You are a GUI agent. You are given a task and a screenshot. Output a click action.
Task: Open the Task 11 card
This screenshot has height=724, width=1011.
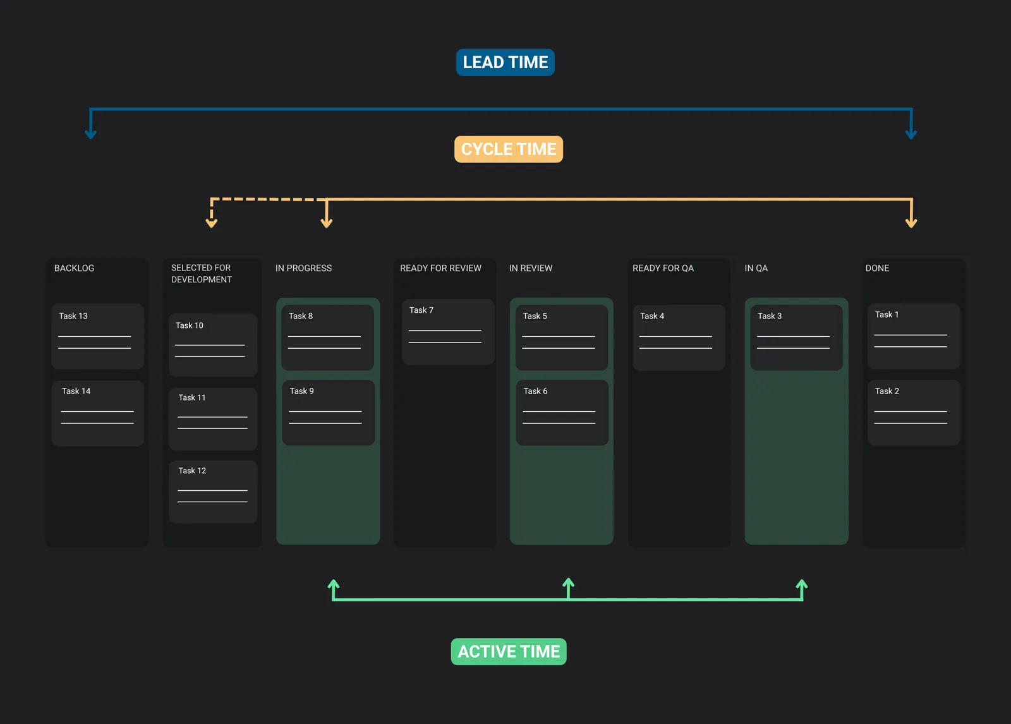213,419
